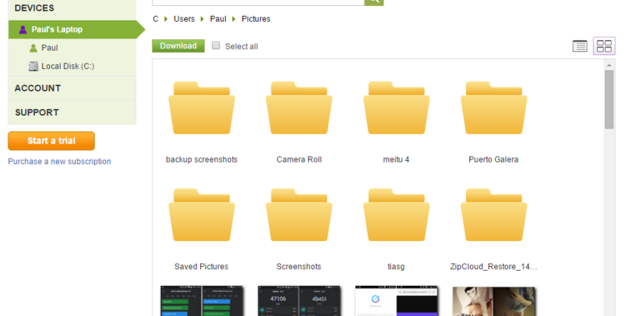Click the Paul user icon in the sidebar
The image size is (626, 316).
(x=33, y=48)
